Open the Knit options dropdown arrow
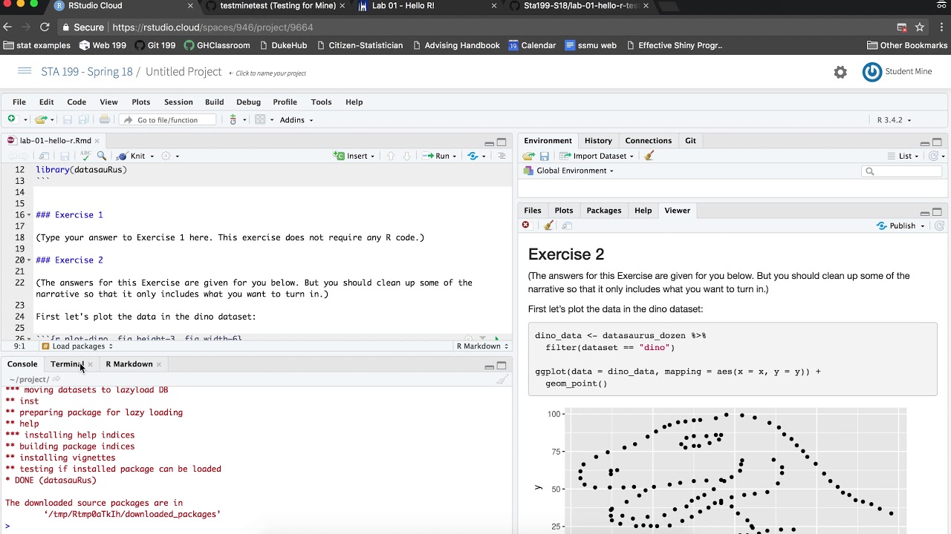The height and width of the screenshot is (534, 951). pyautogui.click(x=152, y=156)
